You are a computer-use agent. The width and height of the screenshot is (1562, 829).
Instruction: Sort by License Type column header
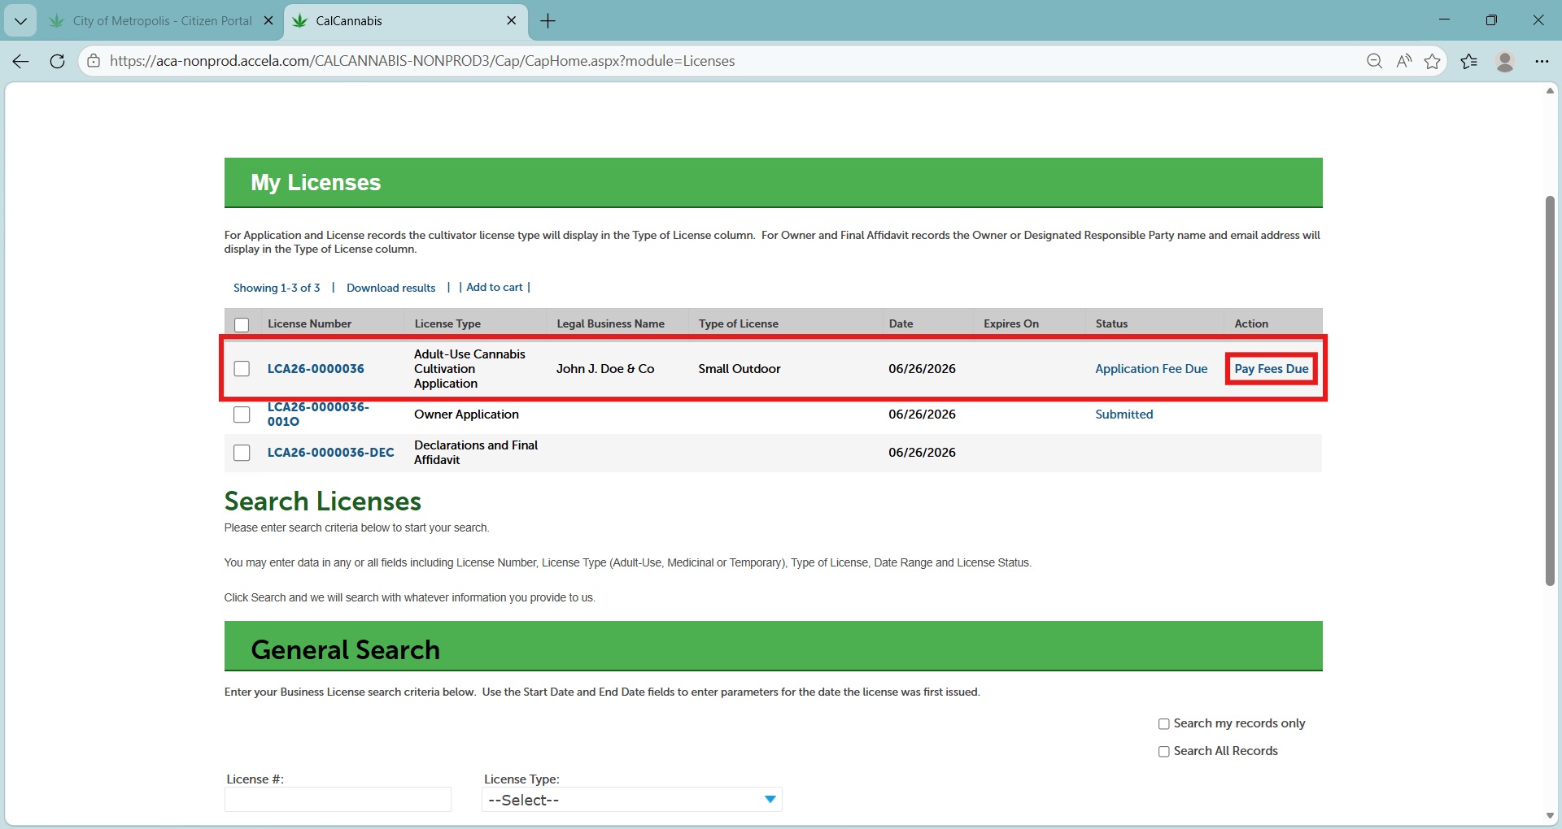(447, 323)
